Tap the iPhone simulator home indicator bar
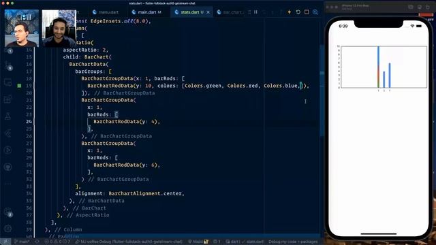 [379, 234]
